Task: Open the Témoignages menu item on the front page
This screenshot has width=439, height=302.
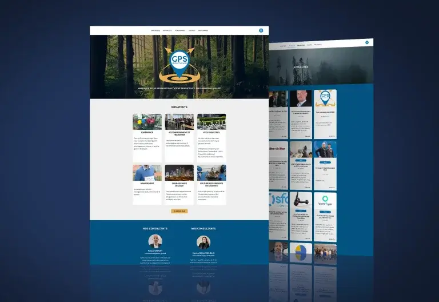Action: (180, 30)
